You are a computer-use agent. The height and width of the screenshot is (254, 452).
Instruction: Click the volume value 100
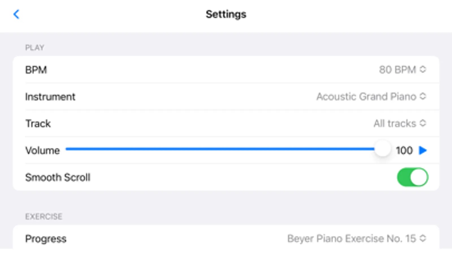point(404,150)
